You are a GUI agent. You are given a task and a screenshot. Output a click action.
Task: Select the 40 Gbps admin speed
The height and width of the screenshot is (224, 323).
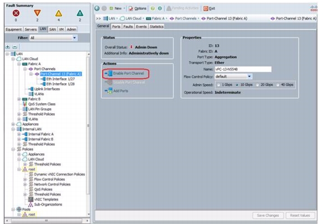278,85
